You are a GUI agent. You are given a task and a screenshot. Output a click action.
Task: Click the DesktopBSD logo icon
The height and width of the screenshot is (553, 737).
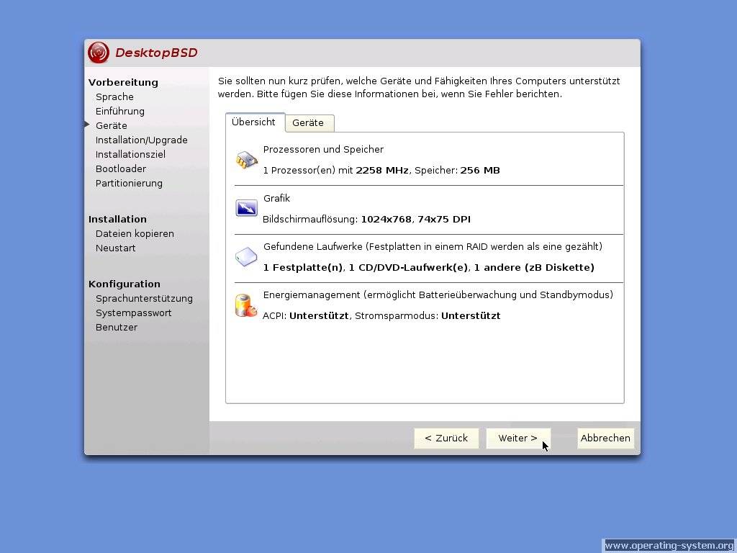coord(98,52)
